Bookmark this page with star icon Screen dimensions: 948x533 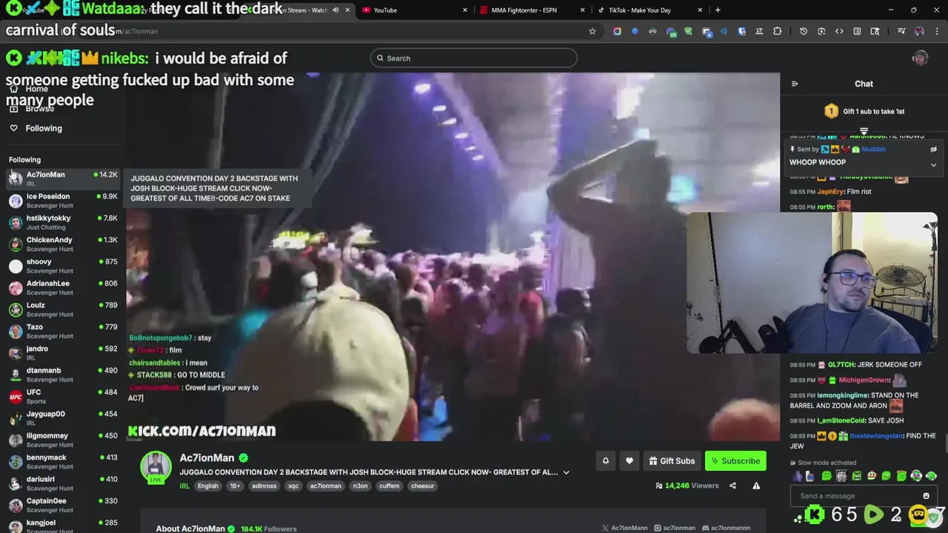(x=592, y=31)
